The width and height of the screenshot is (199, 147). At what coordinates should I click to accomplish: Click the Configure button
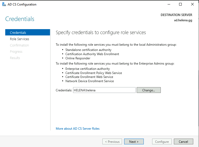162,142
